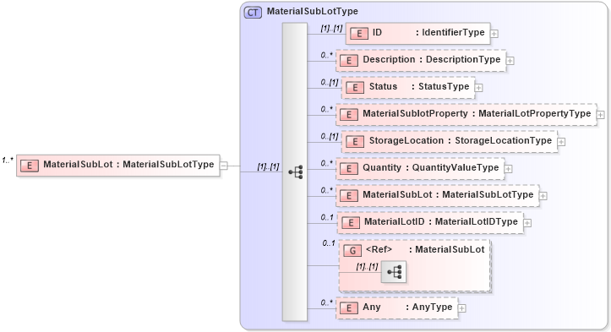
Task: Click the 1..* cardinality of root element
Action: (x=8, y=160)
